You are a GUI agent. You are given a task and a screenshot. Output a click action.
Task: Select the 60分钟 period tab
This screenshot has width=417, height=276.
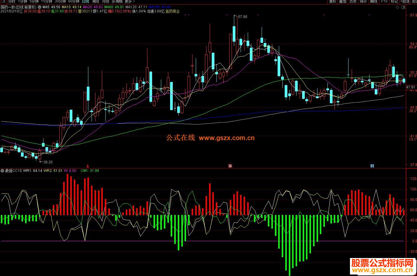tap(74, 1)
